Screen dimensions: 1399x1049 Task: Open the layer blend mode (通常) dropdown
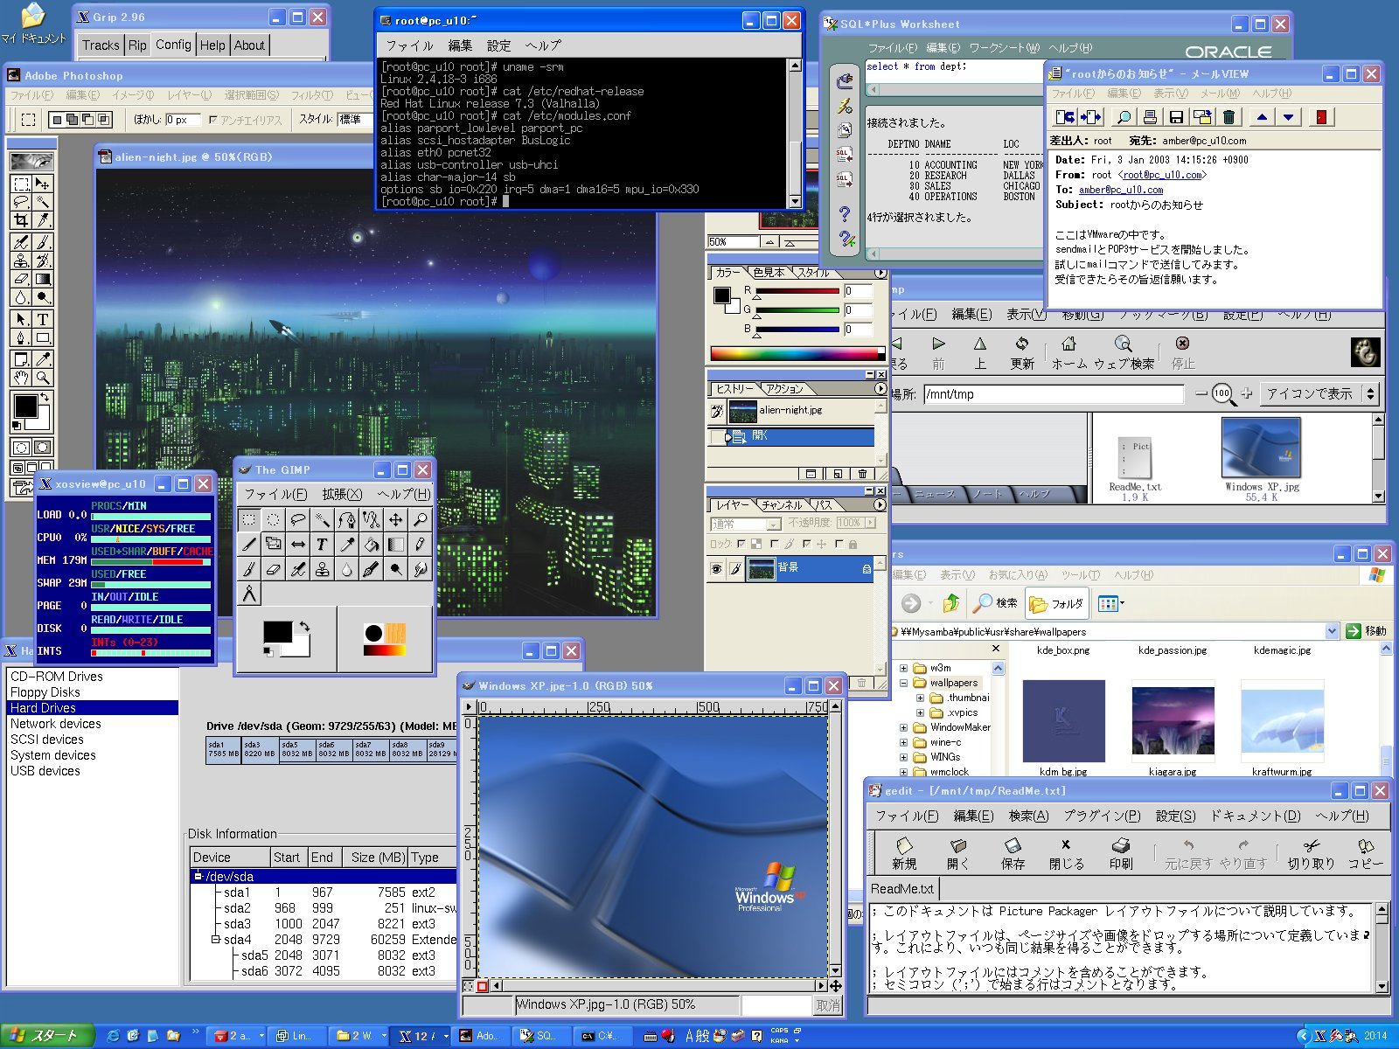pos(773,524)
